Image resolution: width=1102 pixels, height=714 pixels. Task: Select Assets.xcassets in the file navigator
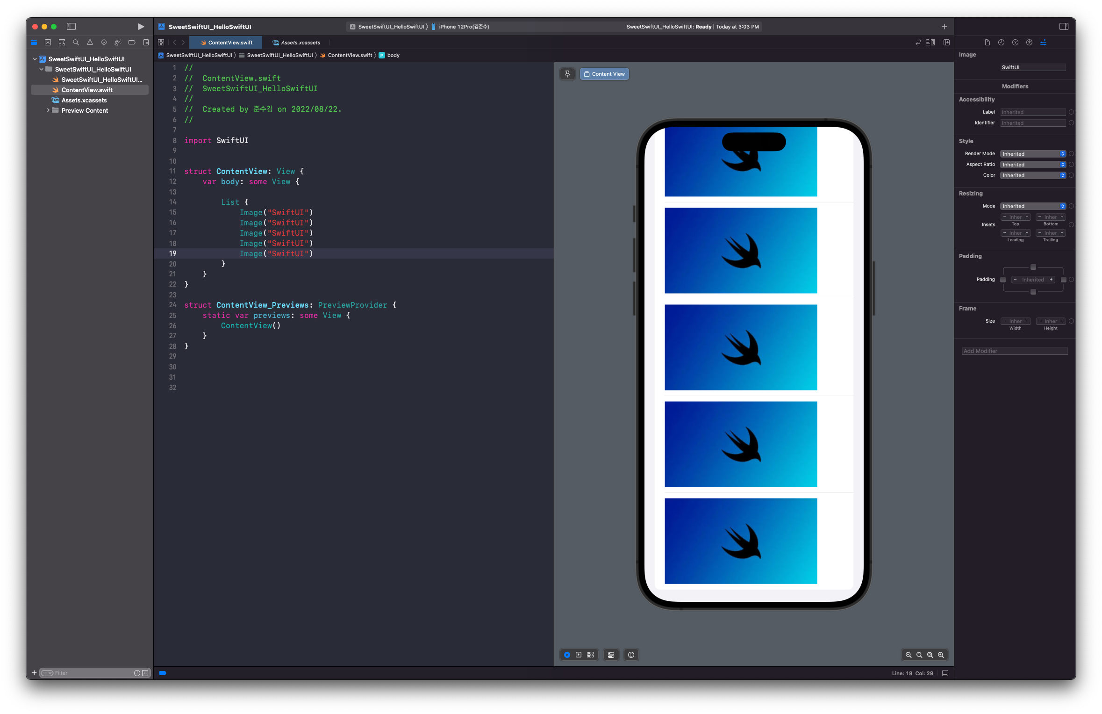pyautogui.click(x=84, y=100)
